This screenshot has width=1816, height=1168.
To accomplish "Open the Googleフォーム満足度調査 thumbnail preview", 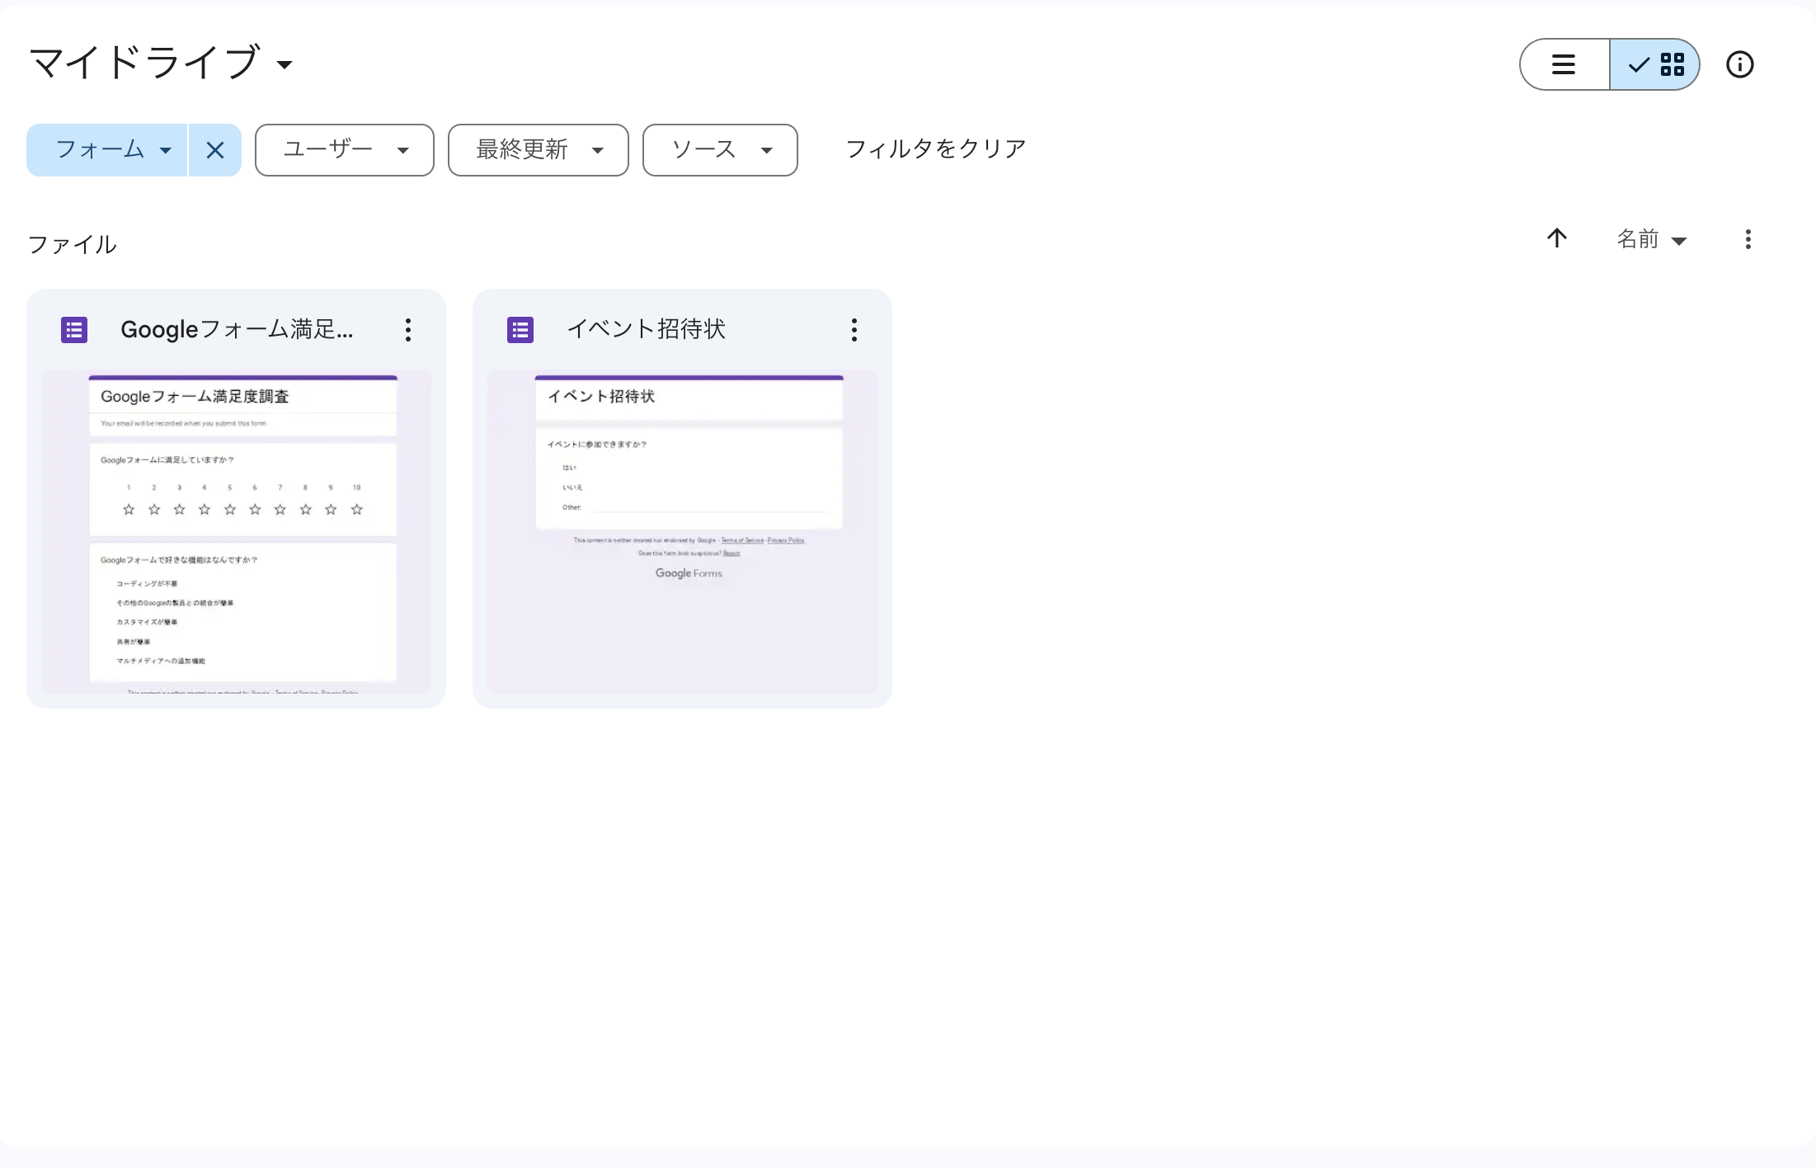I will [237, 532].
